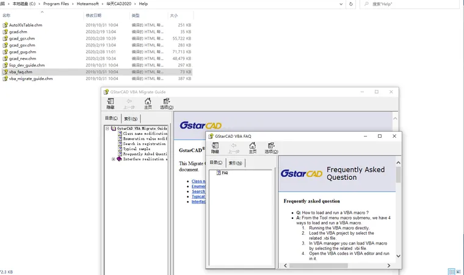The image size is (464, 275).
Task: Click vertical scrollbar thumb in VBA FAQ
Action: coord(398,175)
